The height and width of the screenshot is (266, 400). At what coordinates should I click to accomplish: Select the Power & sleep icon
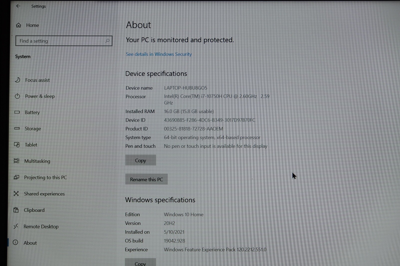17,96
